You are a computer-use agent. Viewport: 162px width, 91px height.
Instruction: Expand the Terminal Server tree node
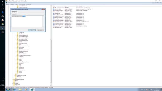[x=16, y=54]
